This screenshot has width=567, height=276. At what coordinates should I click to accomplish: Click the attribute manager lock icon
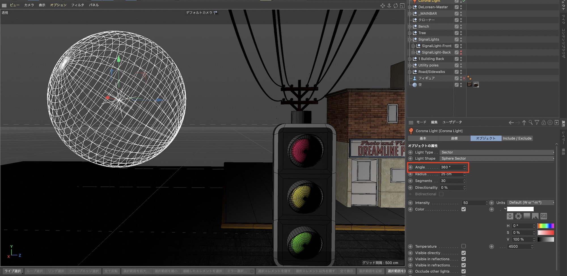coord(543,122)
